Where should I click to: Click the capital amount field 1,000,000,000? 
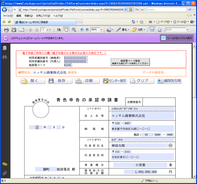pyautogui.click(x=140, y=172)
